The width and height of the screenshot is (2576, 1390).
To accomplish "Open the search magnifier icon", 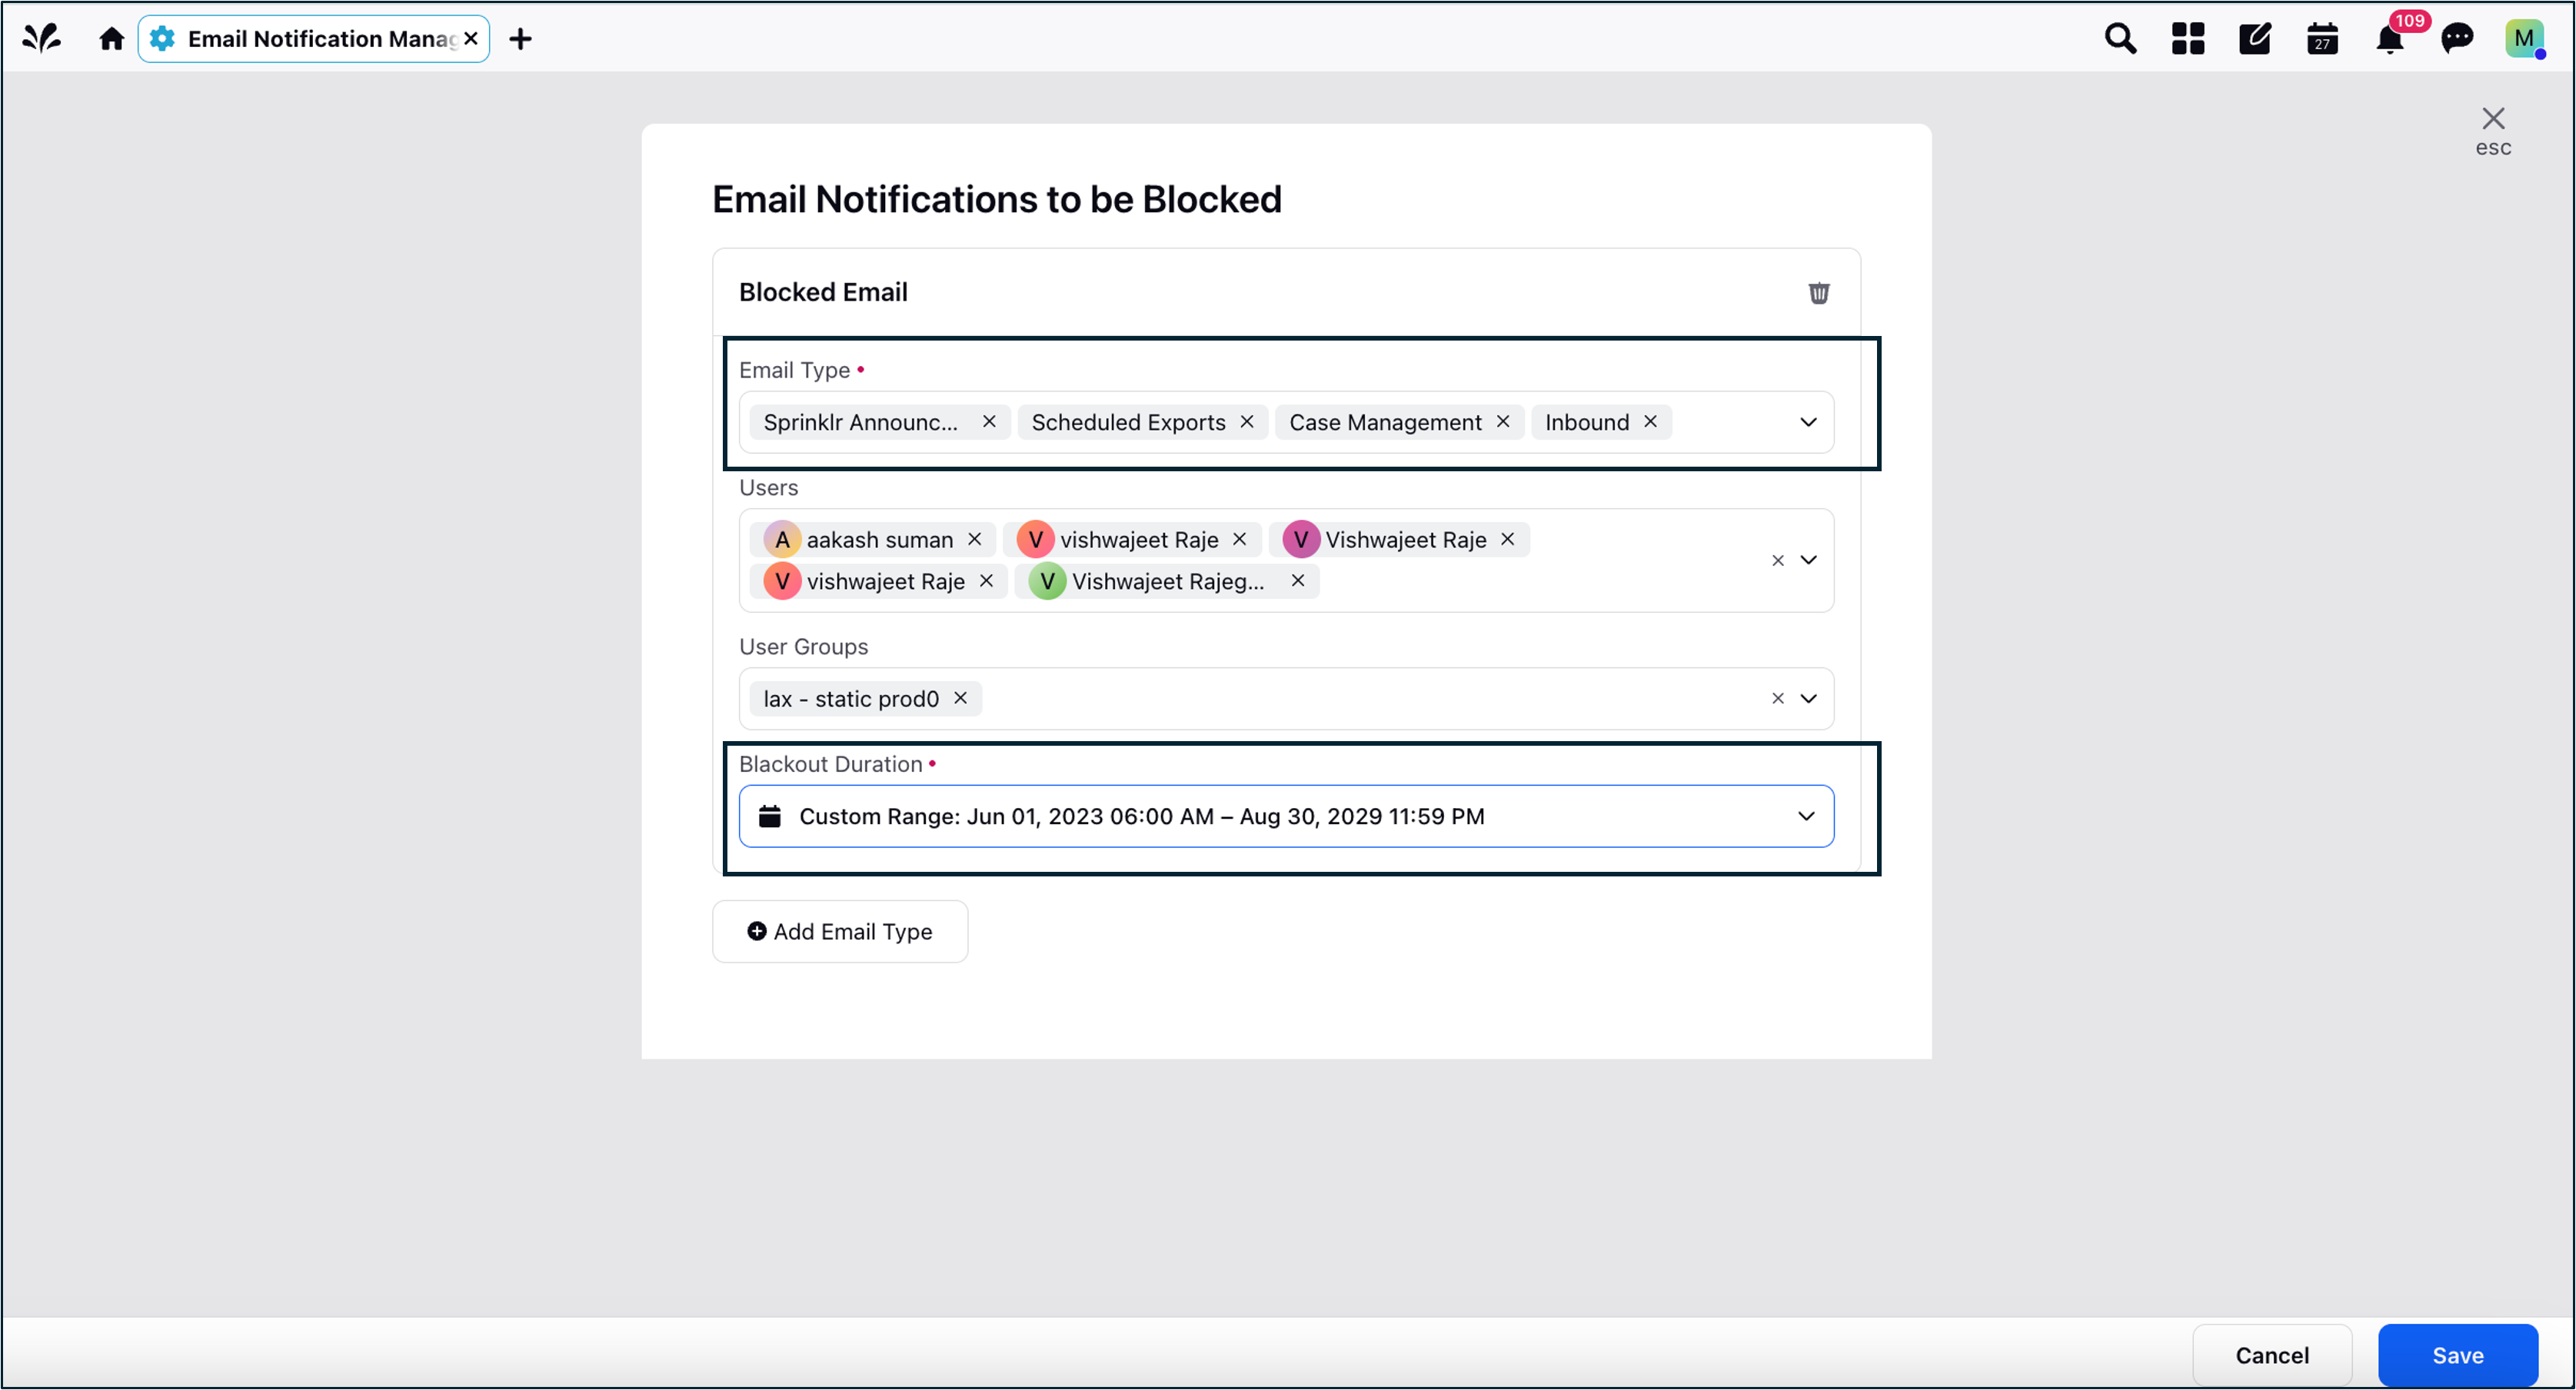I will [x=2119, y=39].
